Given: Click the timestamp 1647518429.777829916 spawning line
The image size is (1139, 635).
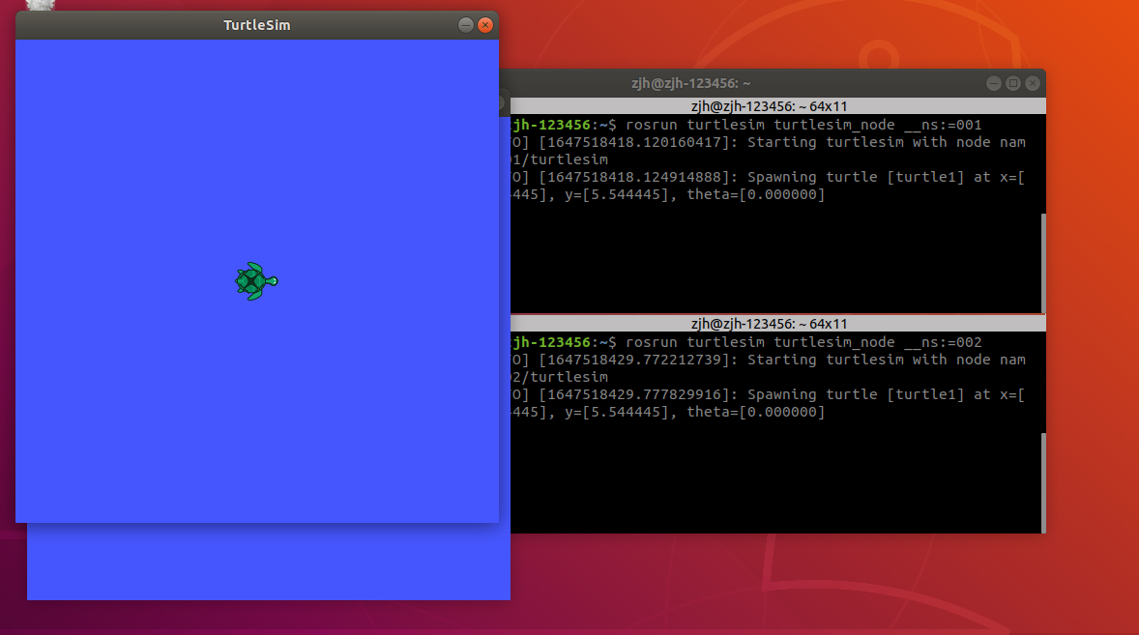Looking at the screenshot, I should click(769, 394).
